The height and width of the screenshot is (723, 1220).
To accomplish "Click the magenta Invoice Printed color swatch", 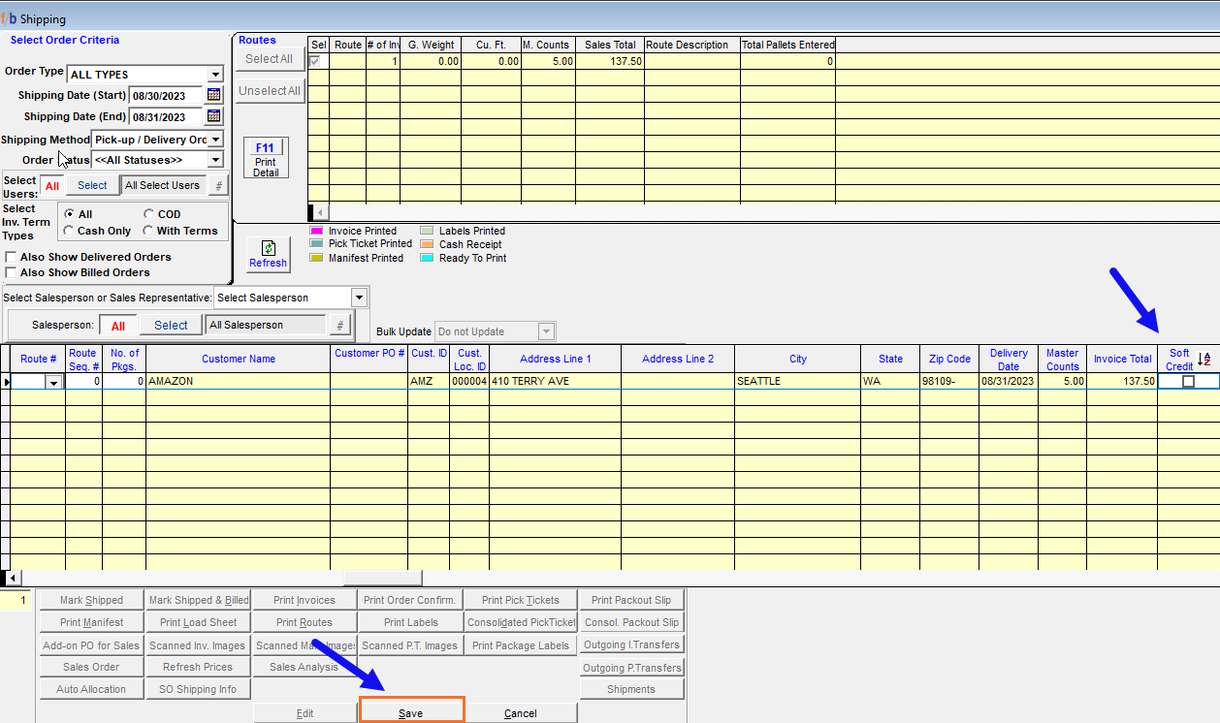I will [316, 231].
